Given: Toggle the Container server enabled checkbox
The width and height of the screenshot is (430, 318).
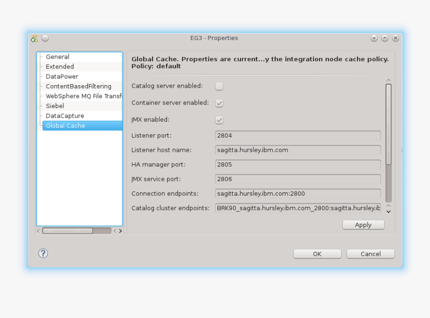Looking at the screenshot, I should point(219,103).
